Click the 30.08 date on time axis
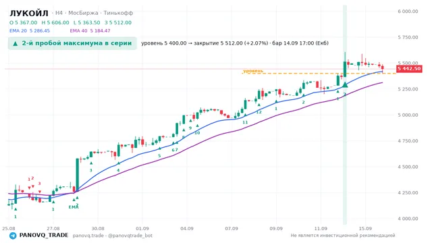This screenshot has height=243, width=432. [x=98, y=228]
